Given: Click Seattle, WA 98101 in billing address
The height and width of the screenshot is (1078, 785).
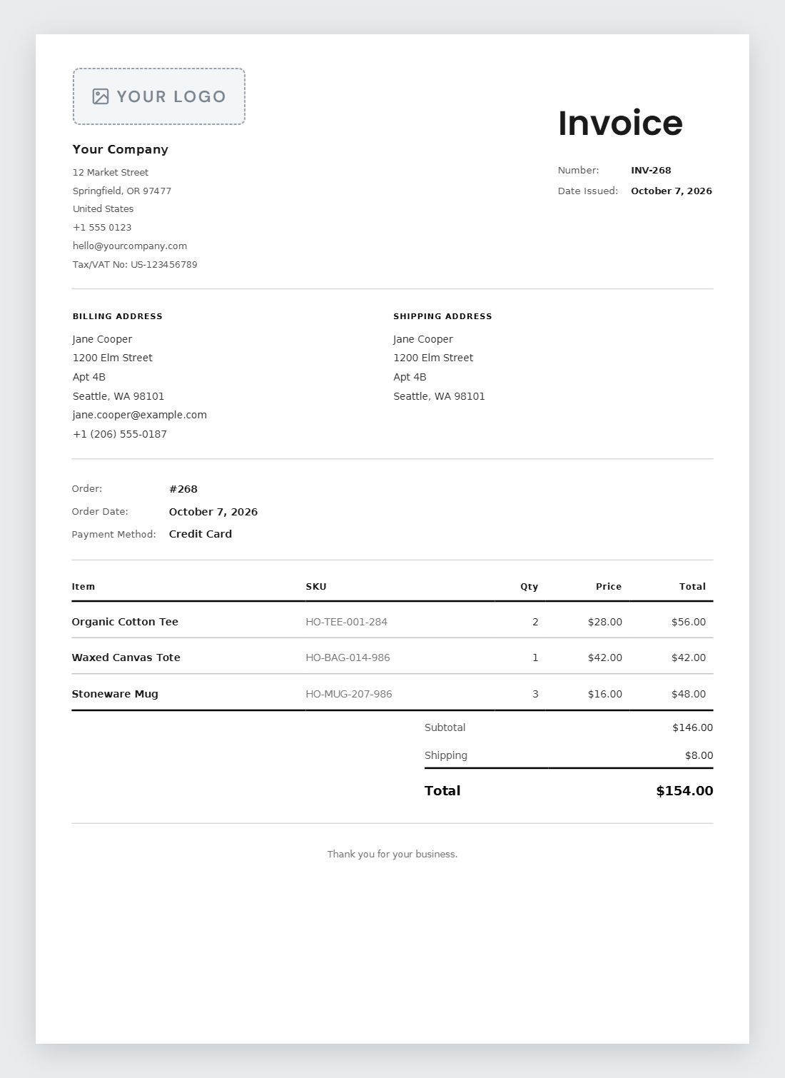Looking at the screenshot, I should [118, 396].
